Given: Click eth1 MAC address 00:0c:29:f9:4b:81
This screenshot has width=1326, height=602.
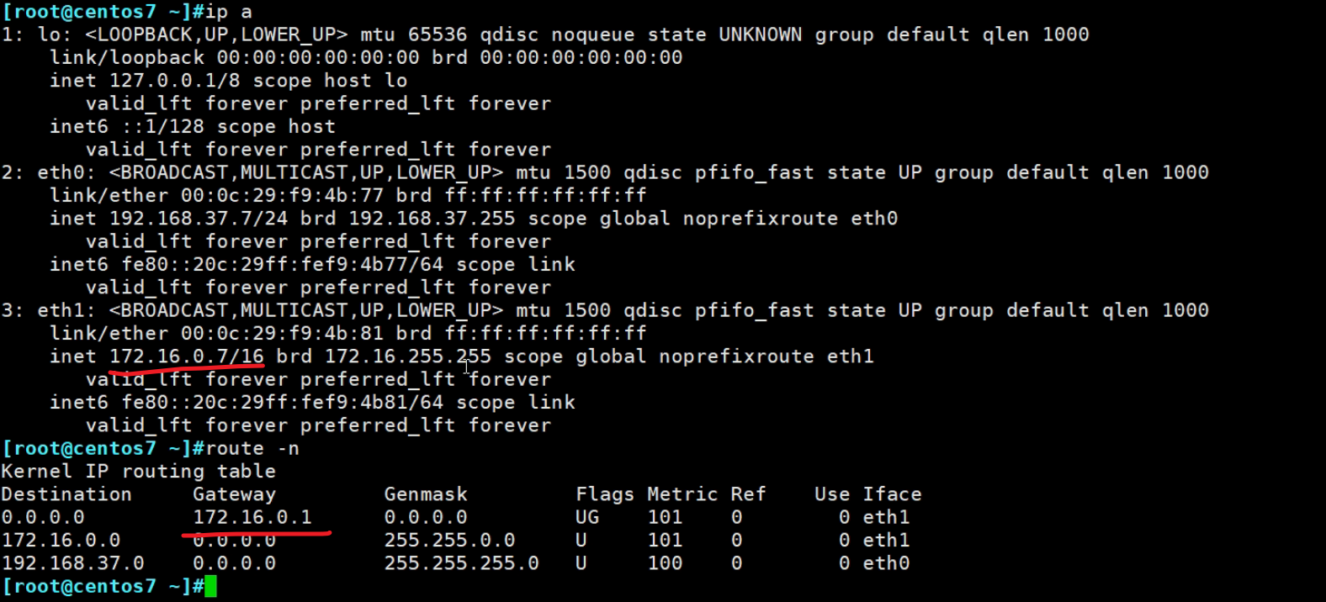Looking at the screenshot, I should [282, 334].
